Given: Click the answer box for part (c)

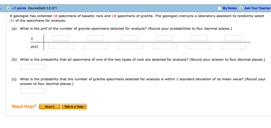Looking at the screenshot, I should 33,91.
